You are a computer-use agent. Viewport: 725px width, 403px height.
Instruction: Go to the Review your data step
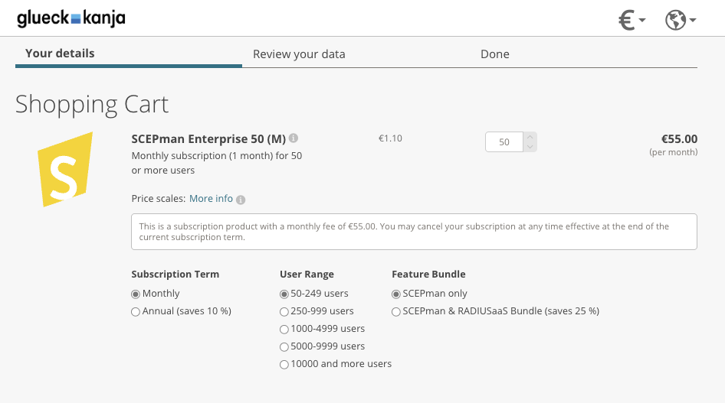(x=299, y=54)
